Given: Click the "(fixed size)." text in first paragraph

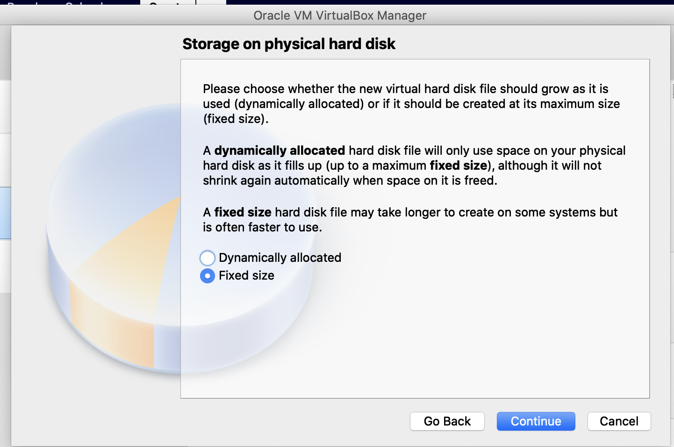Looking at the screenshot, I should (236, 119).
